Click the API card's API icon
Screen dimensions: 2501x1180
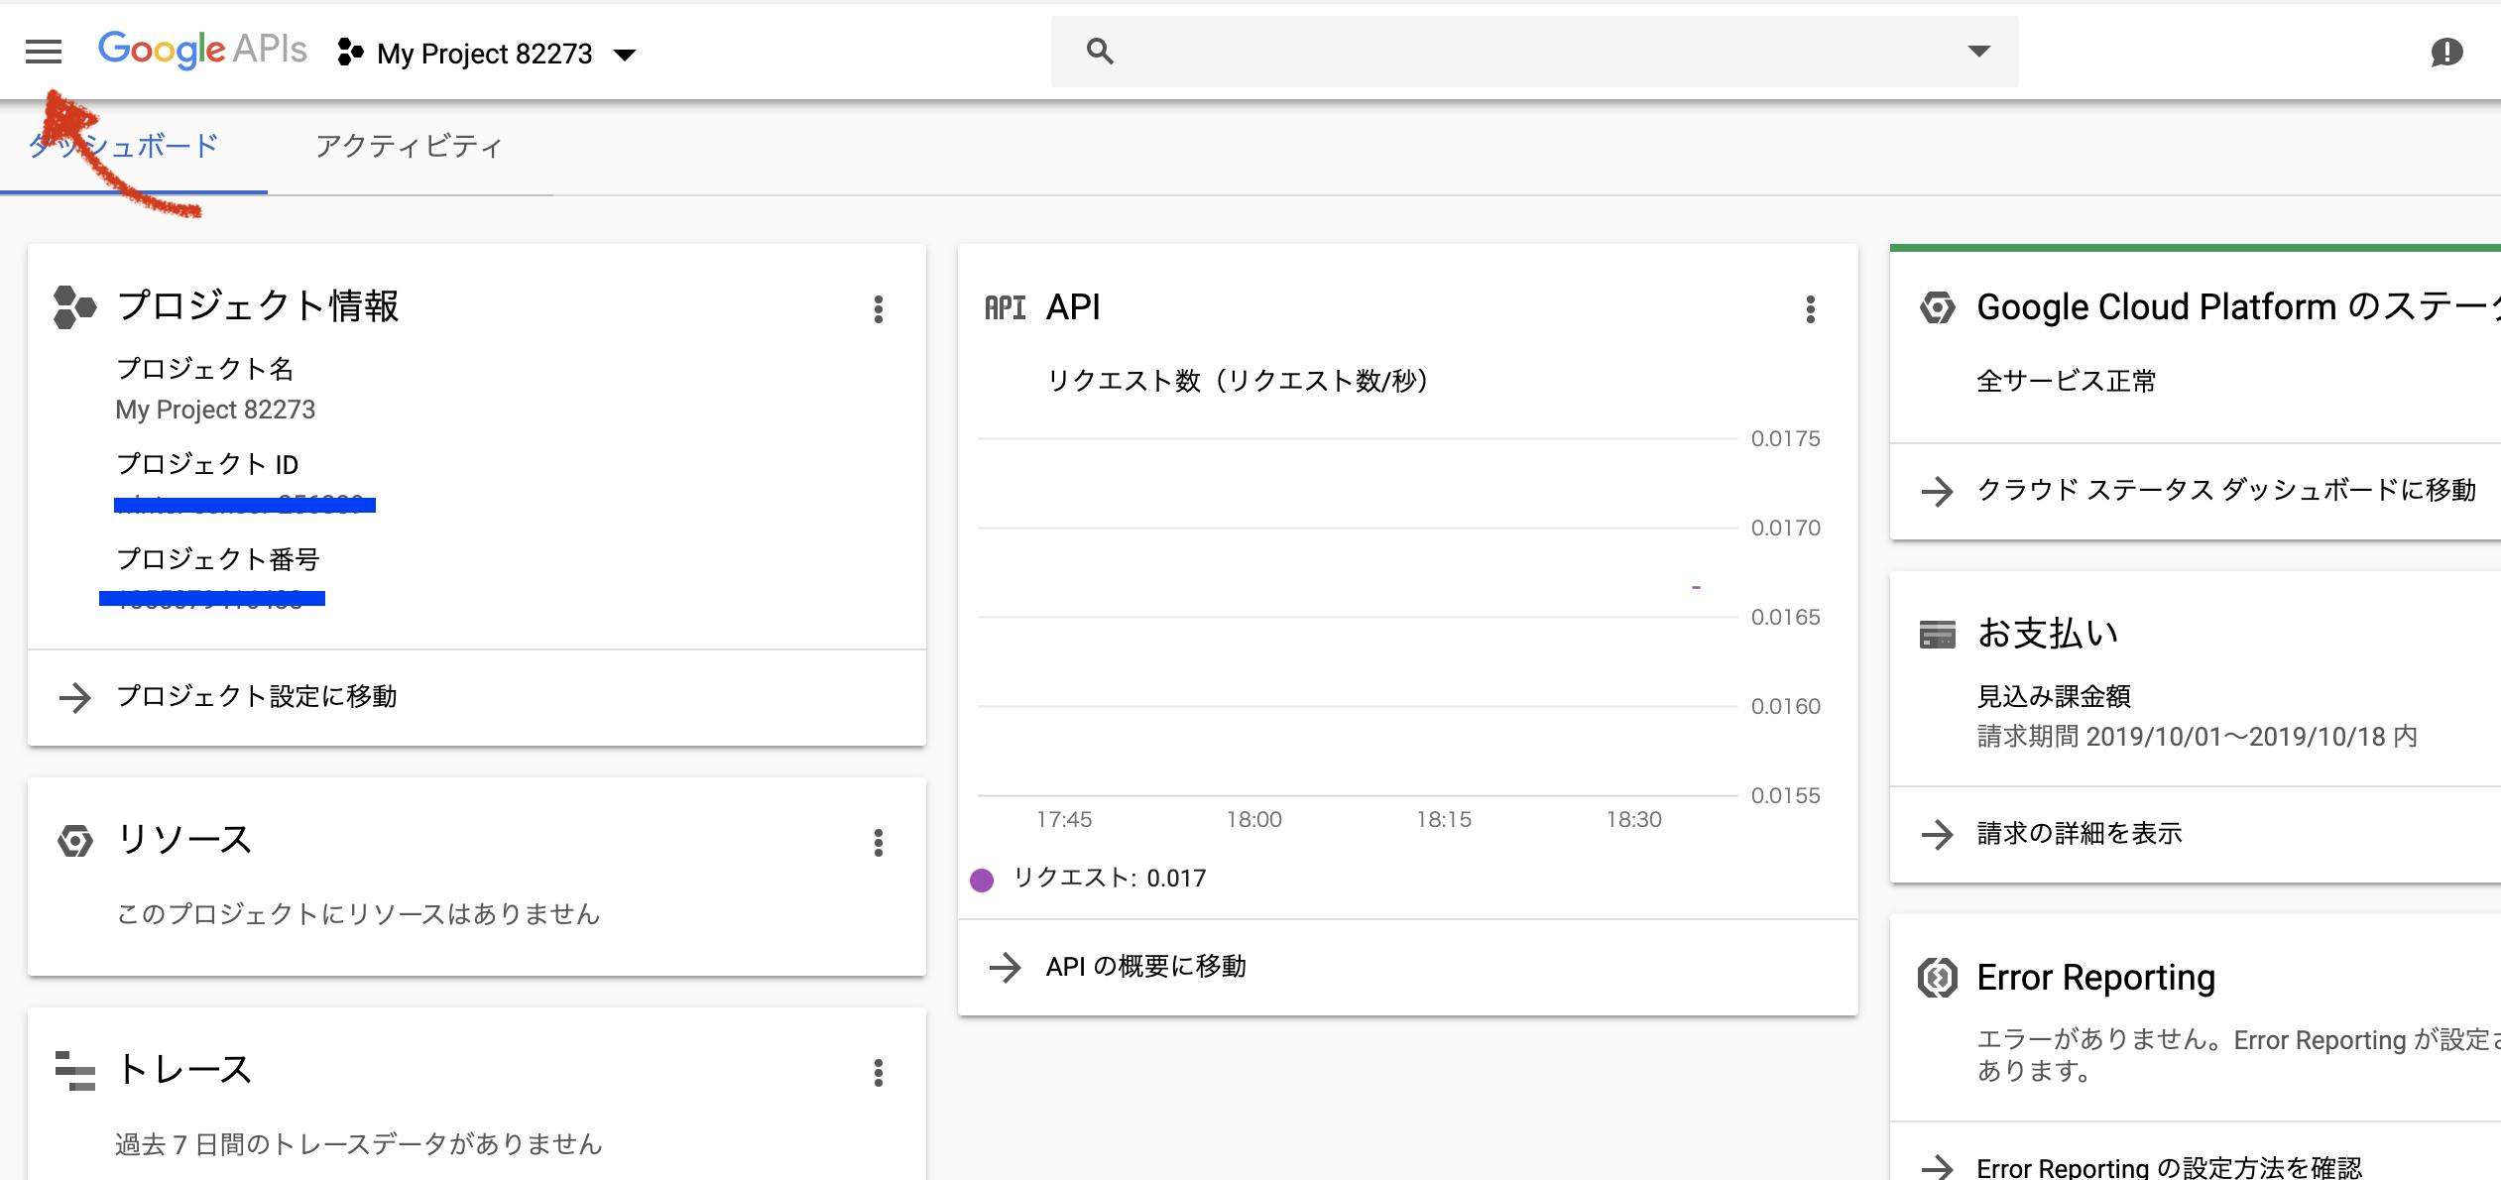coord(1005,307)
